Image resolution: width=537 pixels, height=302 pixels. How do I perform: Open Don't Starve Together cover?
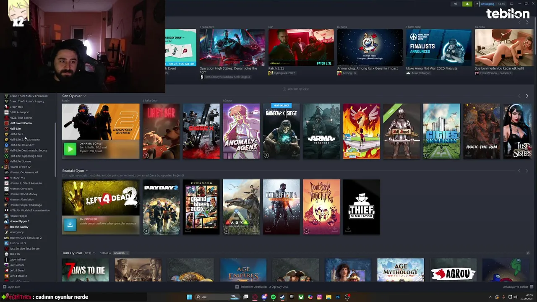point(321,207)
